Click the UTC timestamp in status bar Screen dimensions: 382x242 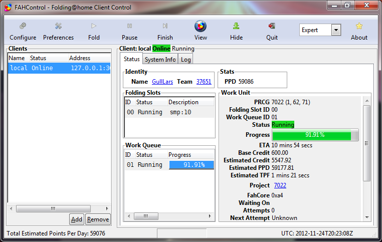[317, 233]
